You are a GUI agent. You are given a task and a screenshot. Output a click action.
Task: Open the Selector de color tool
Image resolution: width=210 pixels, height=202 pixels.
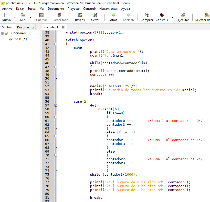click(x=206, y=15)
